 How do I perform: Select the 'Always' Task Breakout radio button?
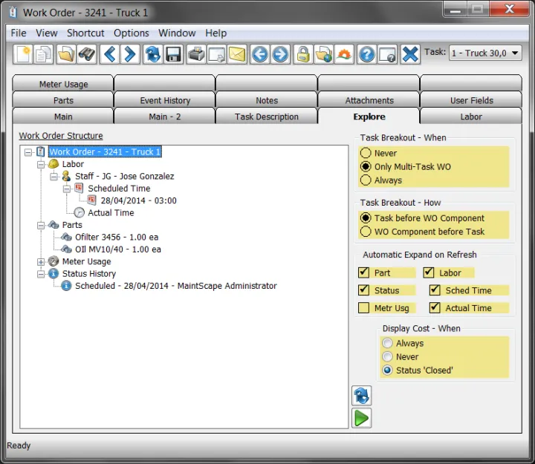tap(366, 180)
